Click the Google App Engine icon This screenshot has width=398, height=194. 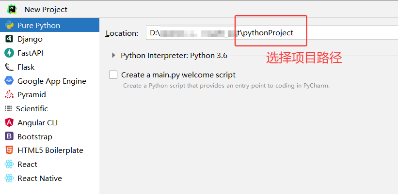(9, 81)
